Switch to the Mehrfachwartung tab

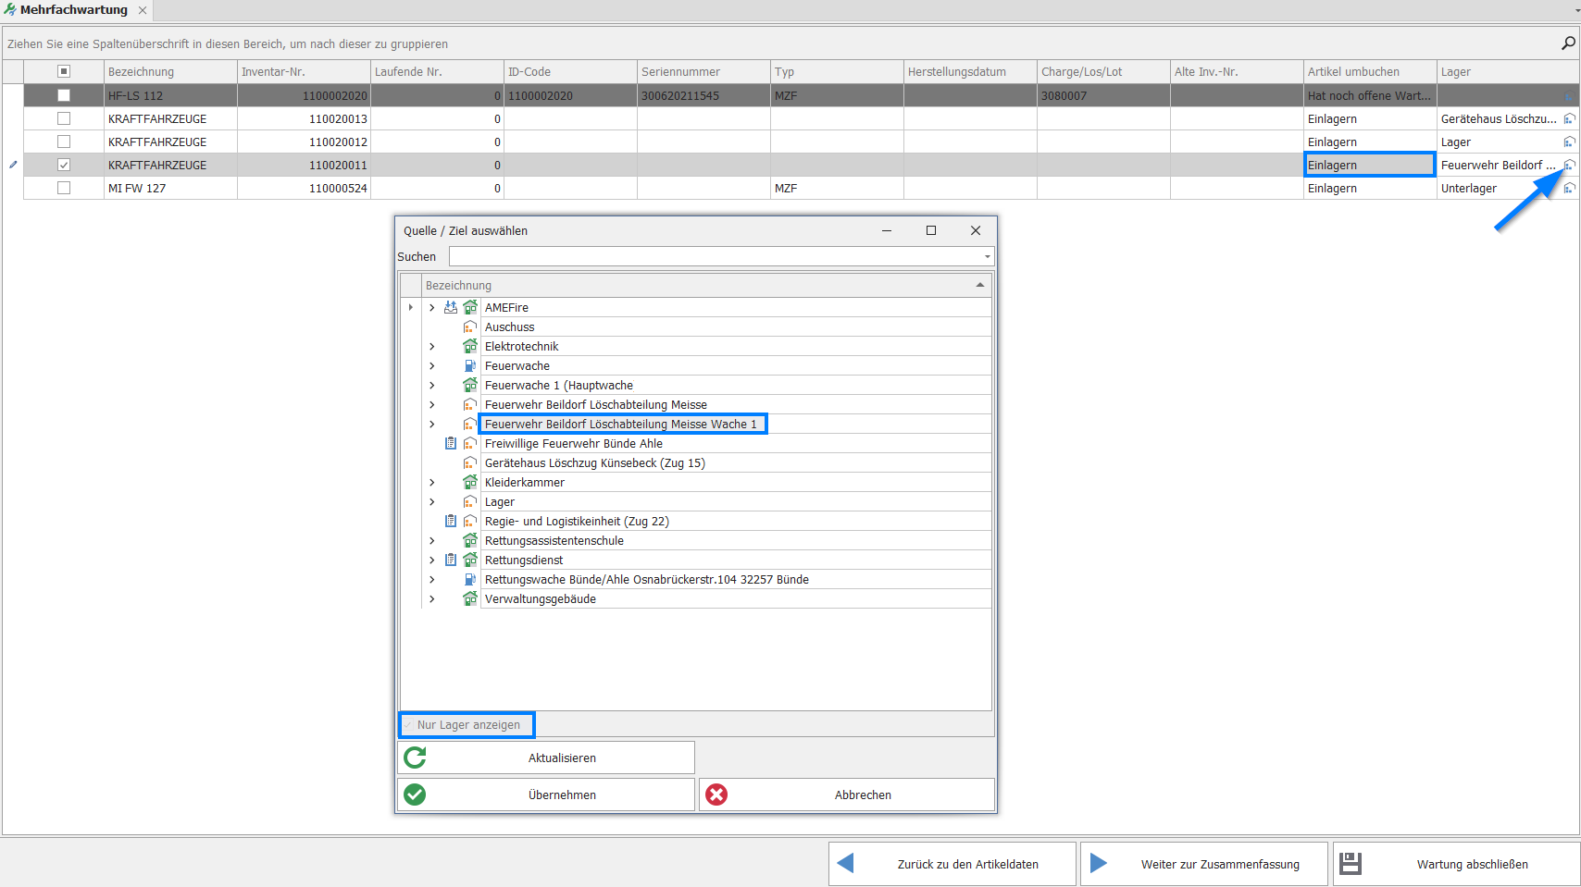pos(74,10)
